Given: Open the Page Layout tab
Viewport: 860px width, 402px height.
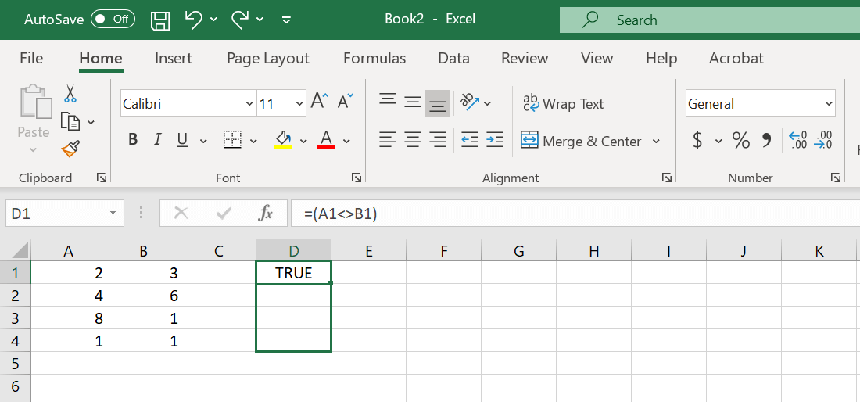Looking at the screenshot, I should [267, 59].
